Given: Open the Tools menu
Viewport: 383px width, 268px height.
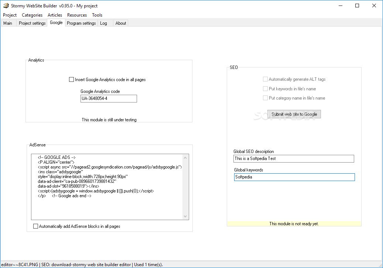Looking at the screenshot, I should pyautogui.click(x=97, y=15).
